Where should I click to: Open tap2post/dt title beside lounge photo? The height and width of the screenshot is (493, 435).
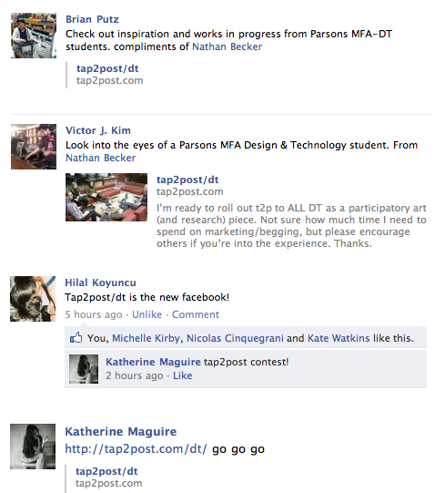[x=187, y=180]
